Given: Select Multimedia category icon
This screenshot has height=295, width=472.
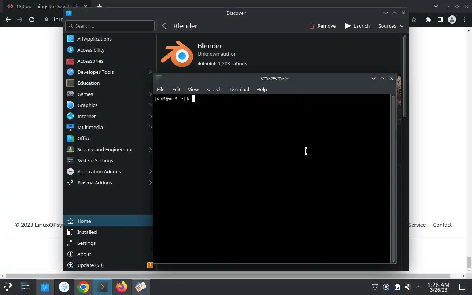Looking at the screenshot, I should pos(70,127).
